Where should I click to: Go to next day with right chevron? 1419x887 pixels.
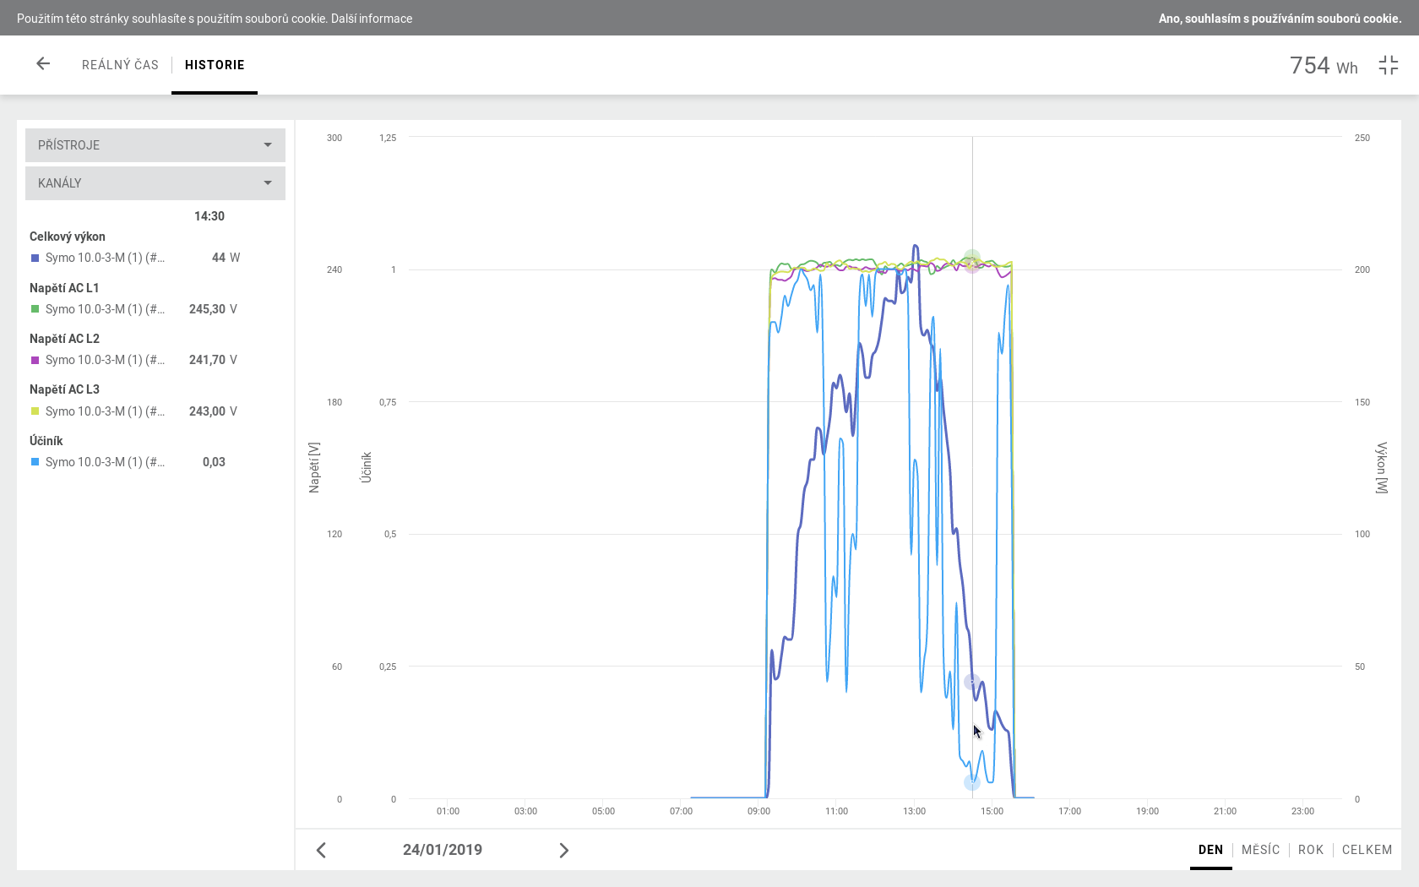click(x=563, y=850)
